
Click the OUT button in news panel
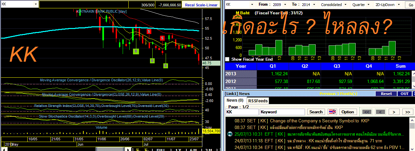pos(405,94)
